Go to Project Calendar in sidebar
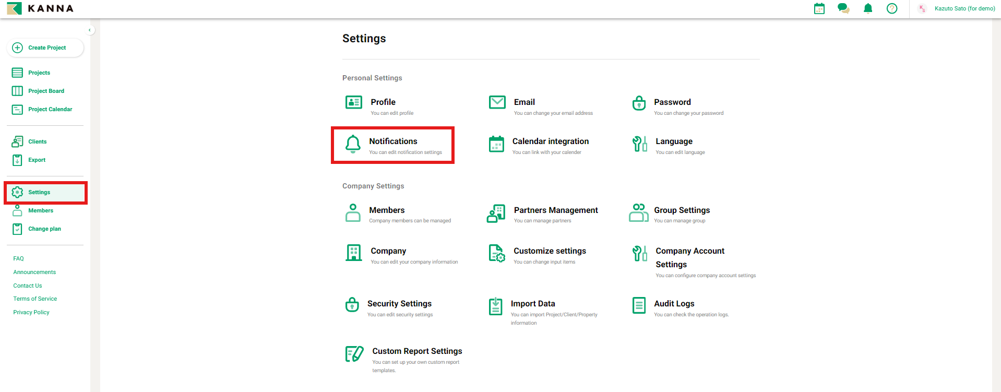This screenshot has height=392, width=1001. [50, 109]
